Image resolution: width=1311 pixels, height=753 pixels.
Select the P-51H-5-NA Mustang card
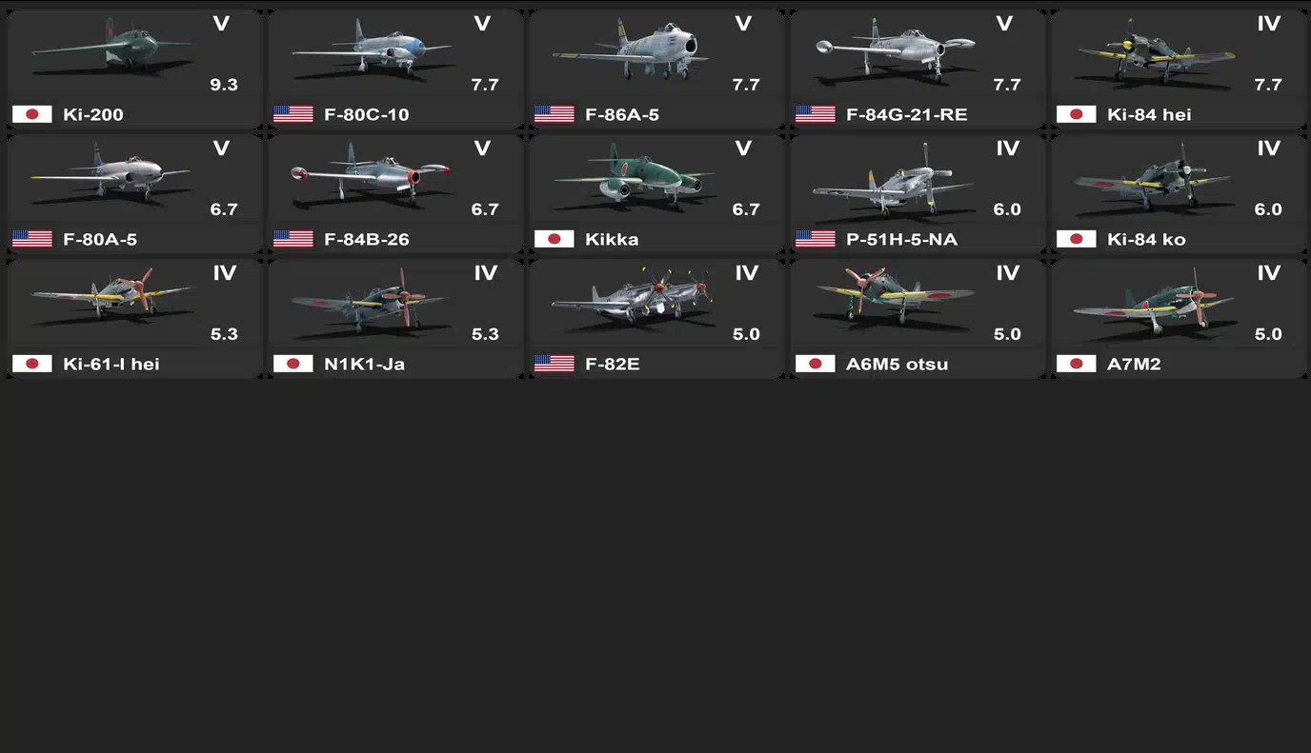pos(918,194)
